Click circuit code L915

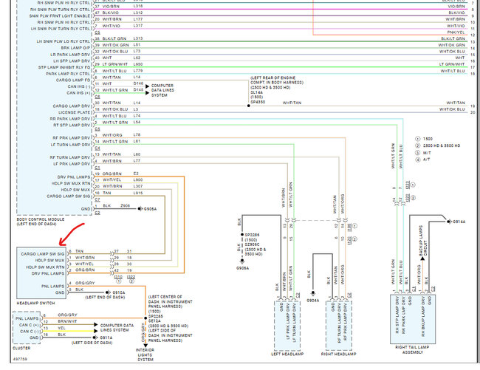138,193
